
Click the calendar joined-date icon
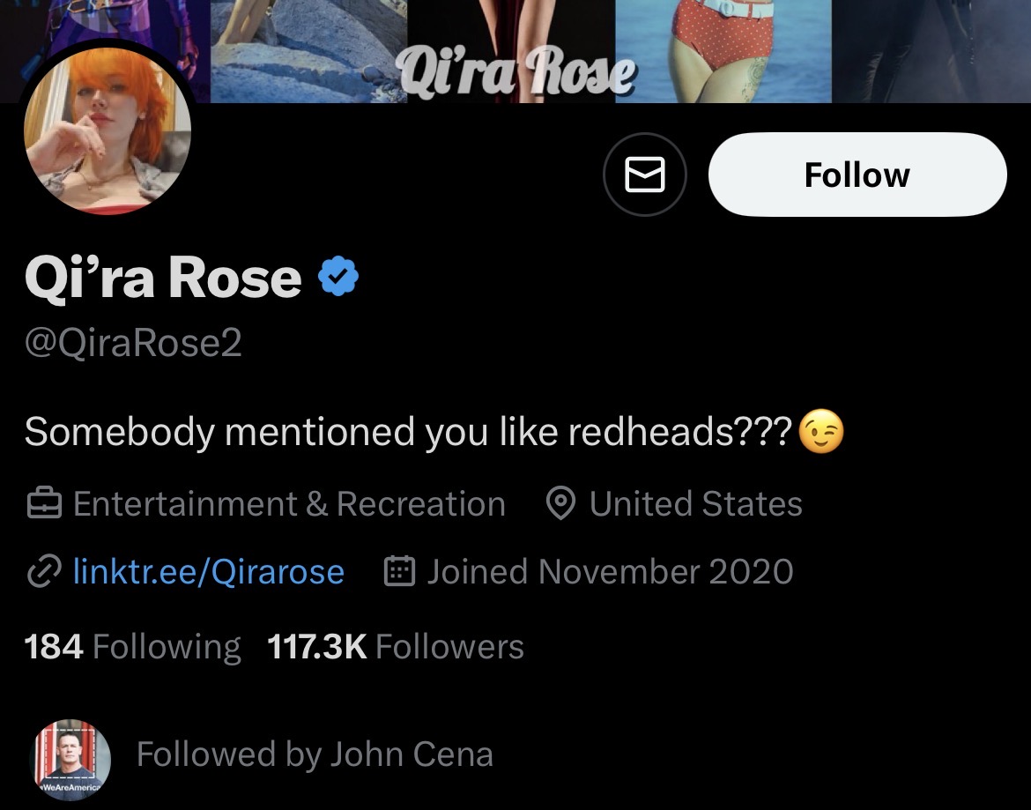click(x=400, y=572)
